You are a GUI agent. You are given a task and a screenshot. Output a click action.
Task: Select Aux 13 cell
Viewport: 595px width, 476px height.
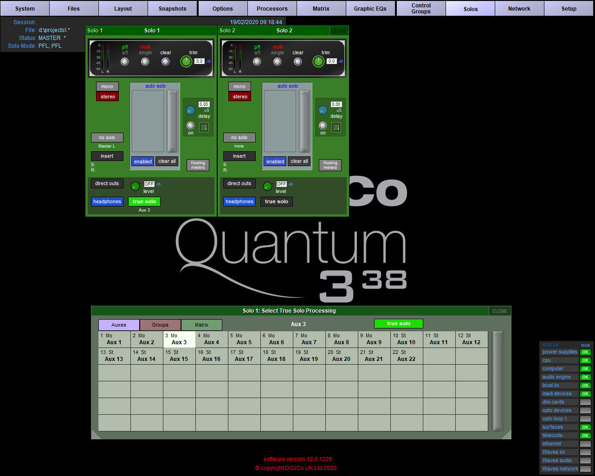(114, 356)
